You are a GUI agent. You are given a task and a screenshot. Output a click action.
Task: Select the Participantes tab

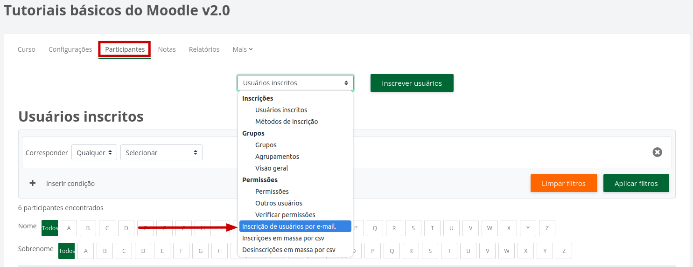point(125,49)
